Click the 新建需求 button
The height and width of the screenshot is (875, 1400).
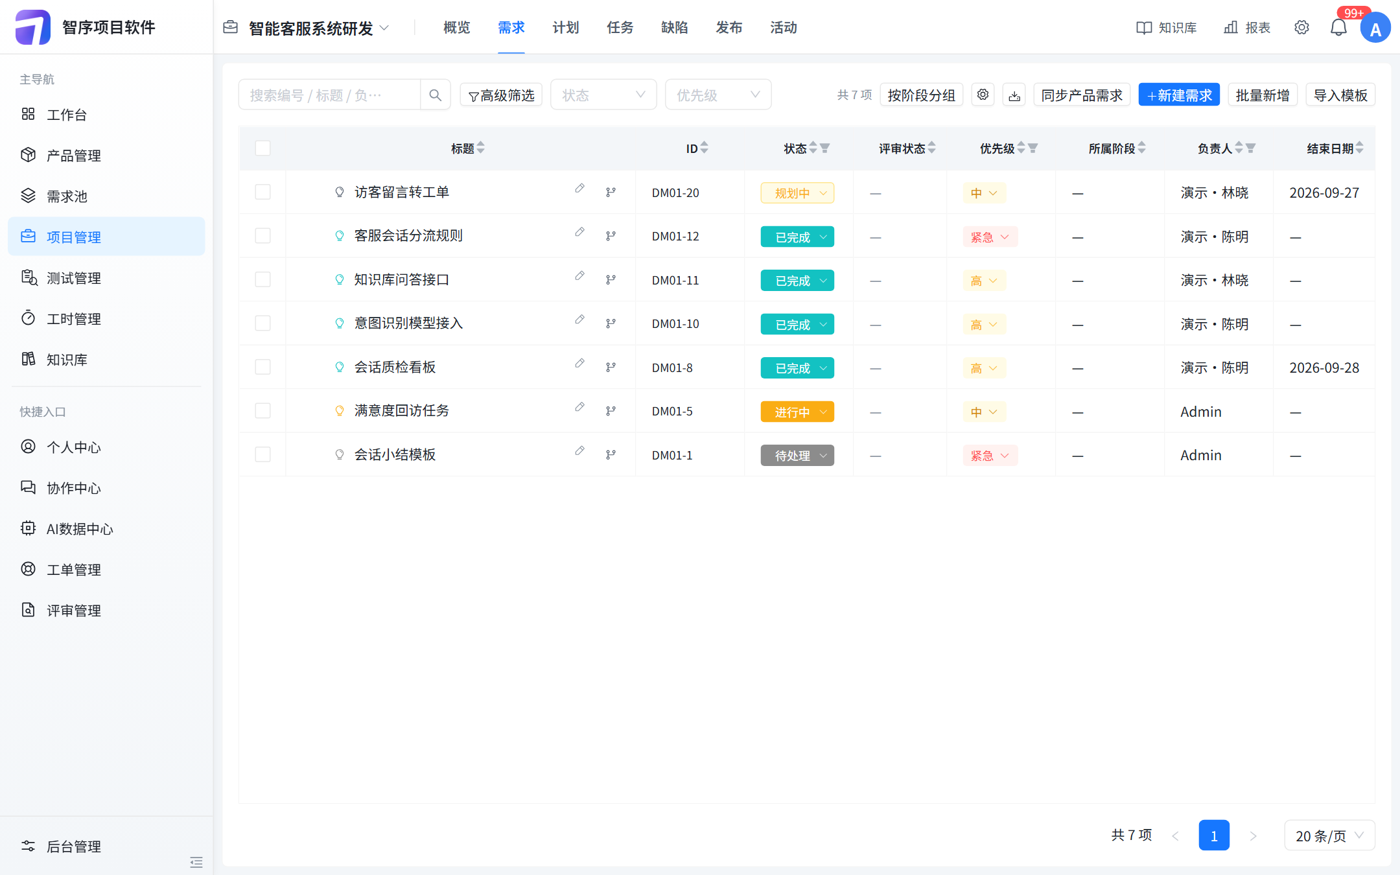(1179, 95)
